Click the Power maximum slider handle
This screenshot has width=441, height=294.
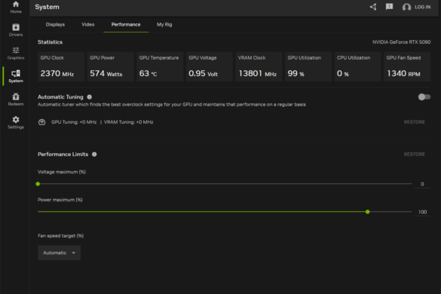coord(367,212)
